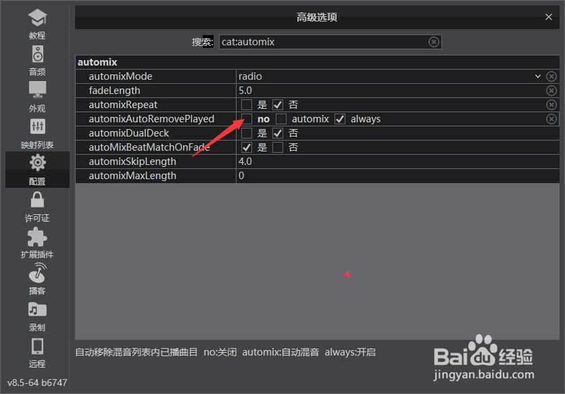Click the cat:automix search field
This screenshot has width=565, height=394.
tap(330, 42)
